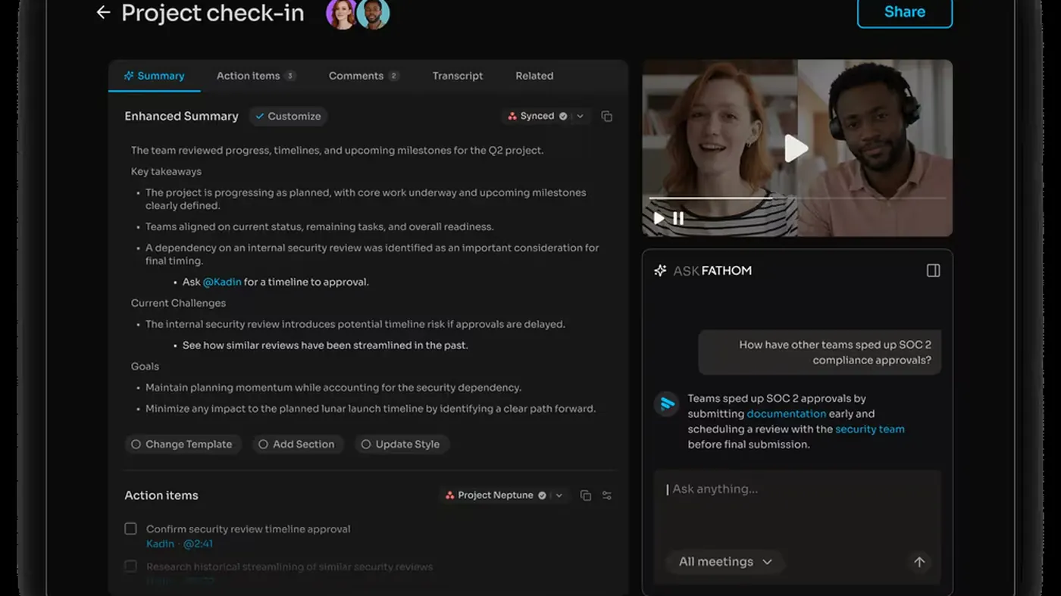
Task: Open the Comments tab
Action: (x=364, y=76)
